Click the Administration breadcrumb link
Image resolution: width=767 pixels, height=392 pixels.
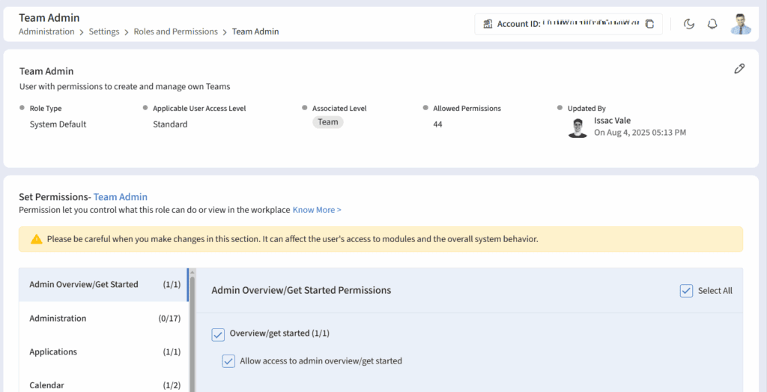click(x=46, y=31)
